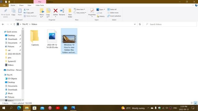198x111 pixels.
Task: Select the Windows 10 How to view video
Action: coord(69,41)
